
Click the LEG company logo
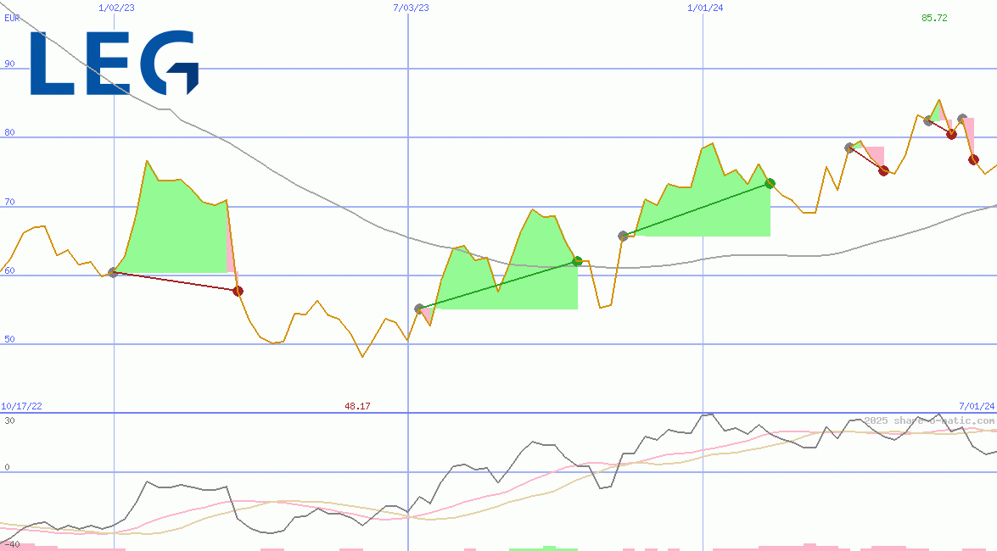coord(115,64)
